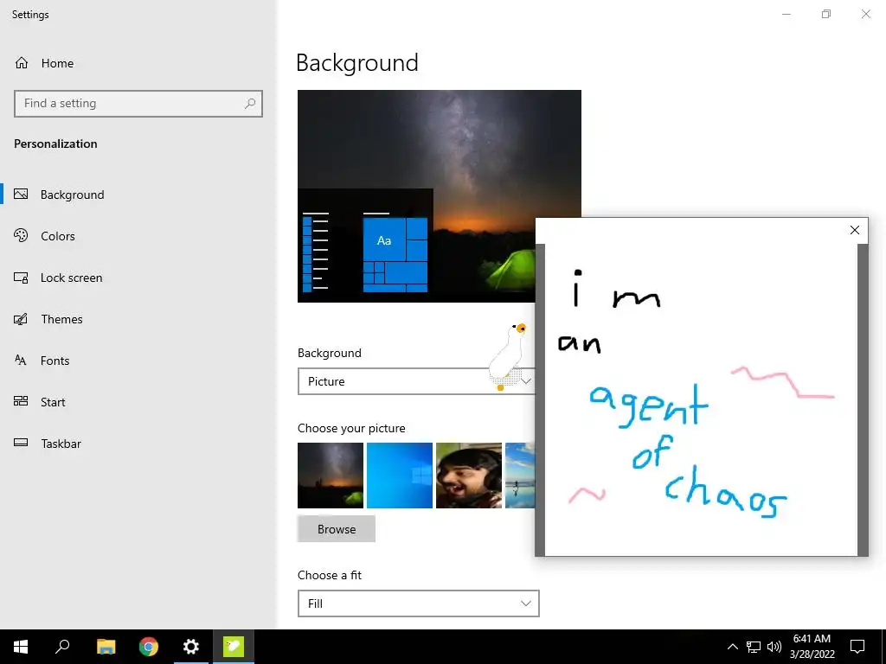The image size is (886, 664).
Task: Open the notification Action Center icon
Action: 857,647
